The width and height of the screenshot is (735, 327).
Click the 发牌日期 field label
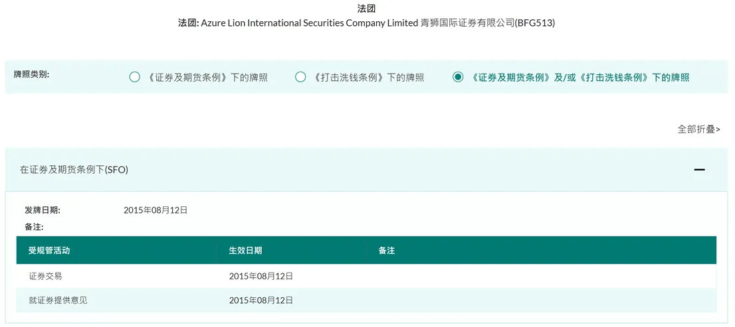coord(42,210)
